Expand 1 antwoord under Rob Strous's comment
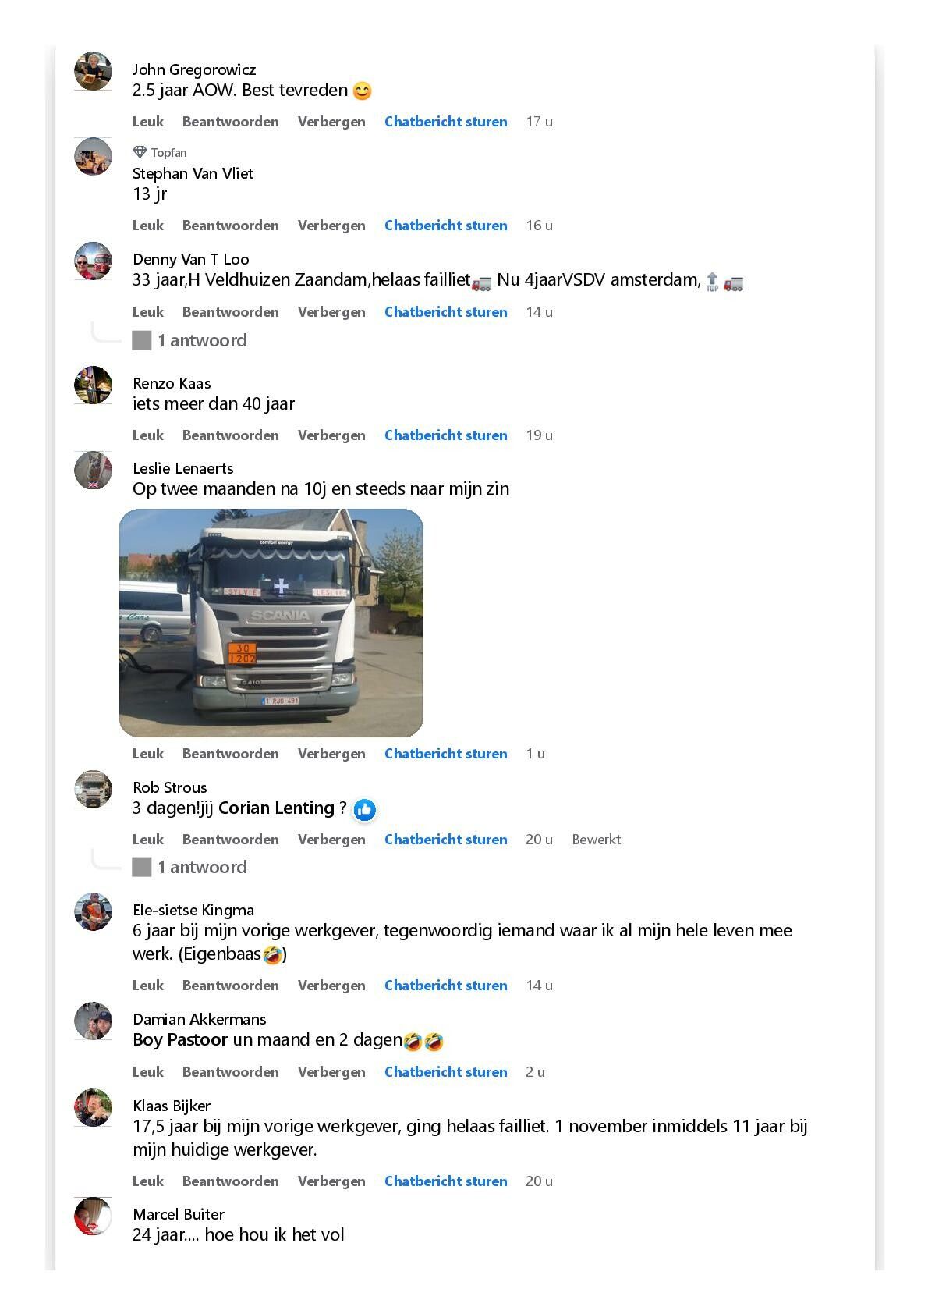928x1314 pixels. [202, 867]
